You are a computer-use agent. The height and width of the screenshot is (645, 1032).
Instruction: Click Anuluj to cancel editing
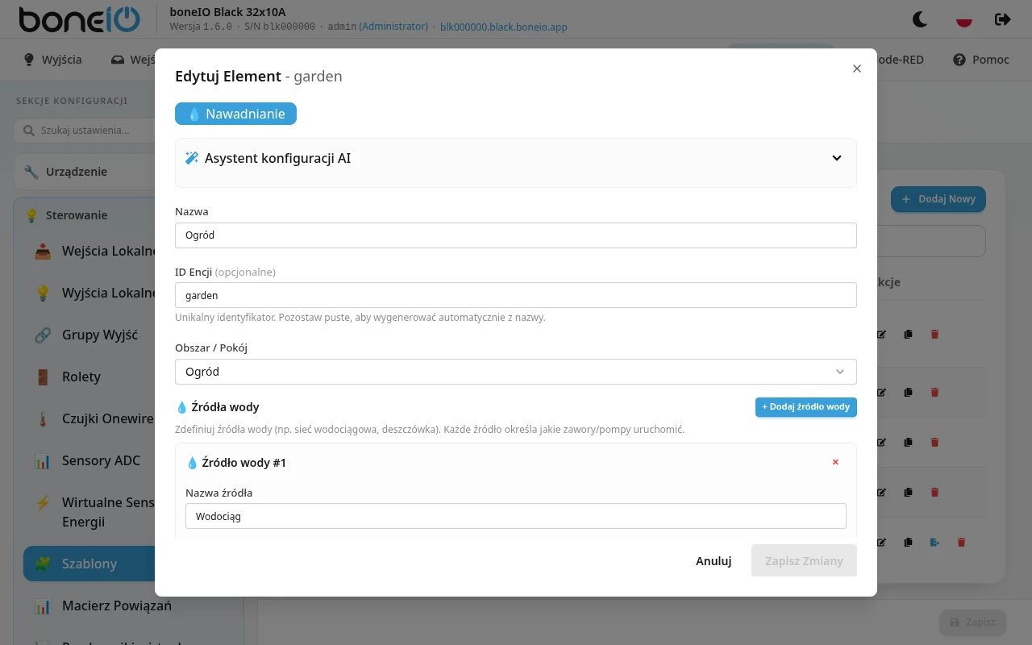point(714,560)
